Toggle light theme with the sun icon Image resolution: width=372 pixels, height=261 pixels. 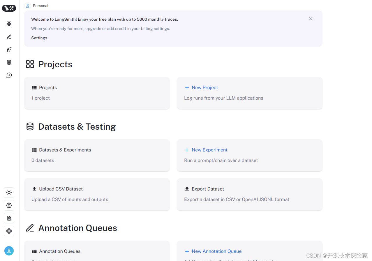(9, 193)
